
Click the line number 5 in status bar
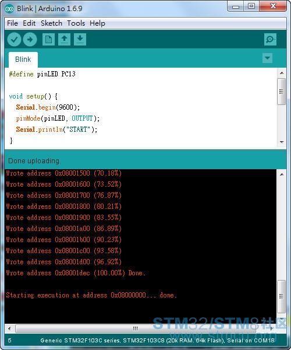pyautogui.click(x=9, y=341)
